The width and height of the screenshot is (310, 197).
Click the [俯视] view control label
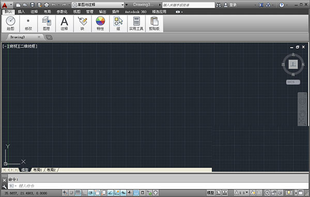point(13,46)
